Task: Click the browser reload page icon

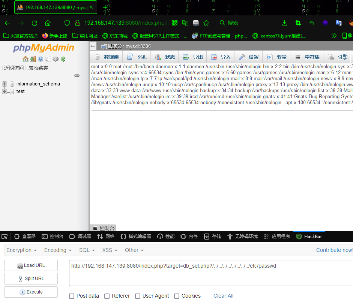Action: point(34,23)
